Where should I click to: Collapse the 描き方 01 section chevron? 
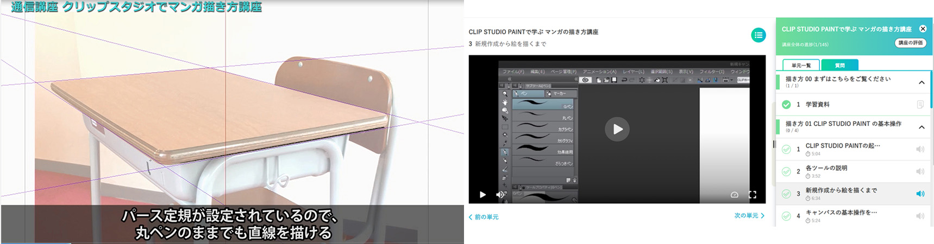point(922,127)
